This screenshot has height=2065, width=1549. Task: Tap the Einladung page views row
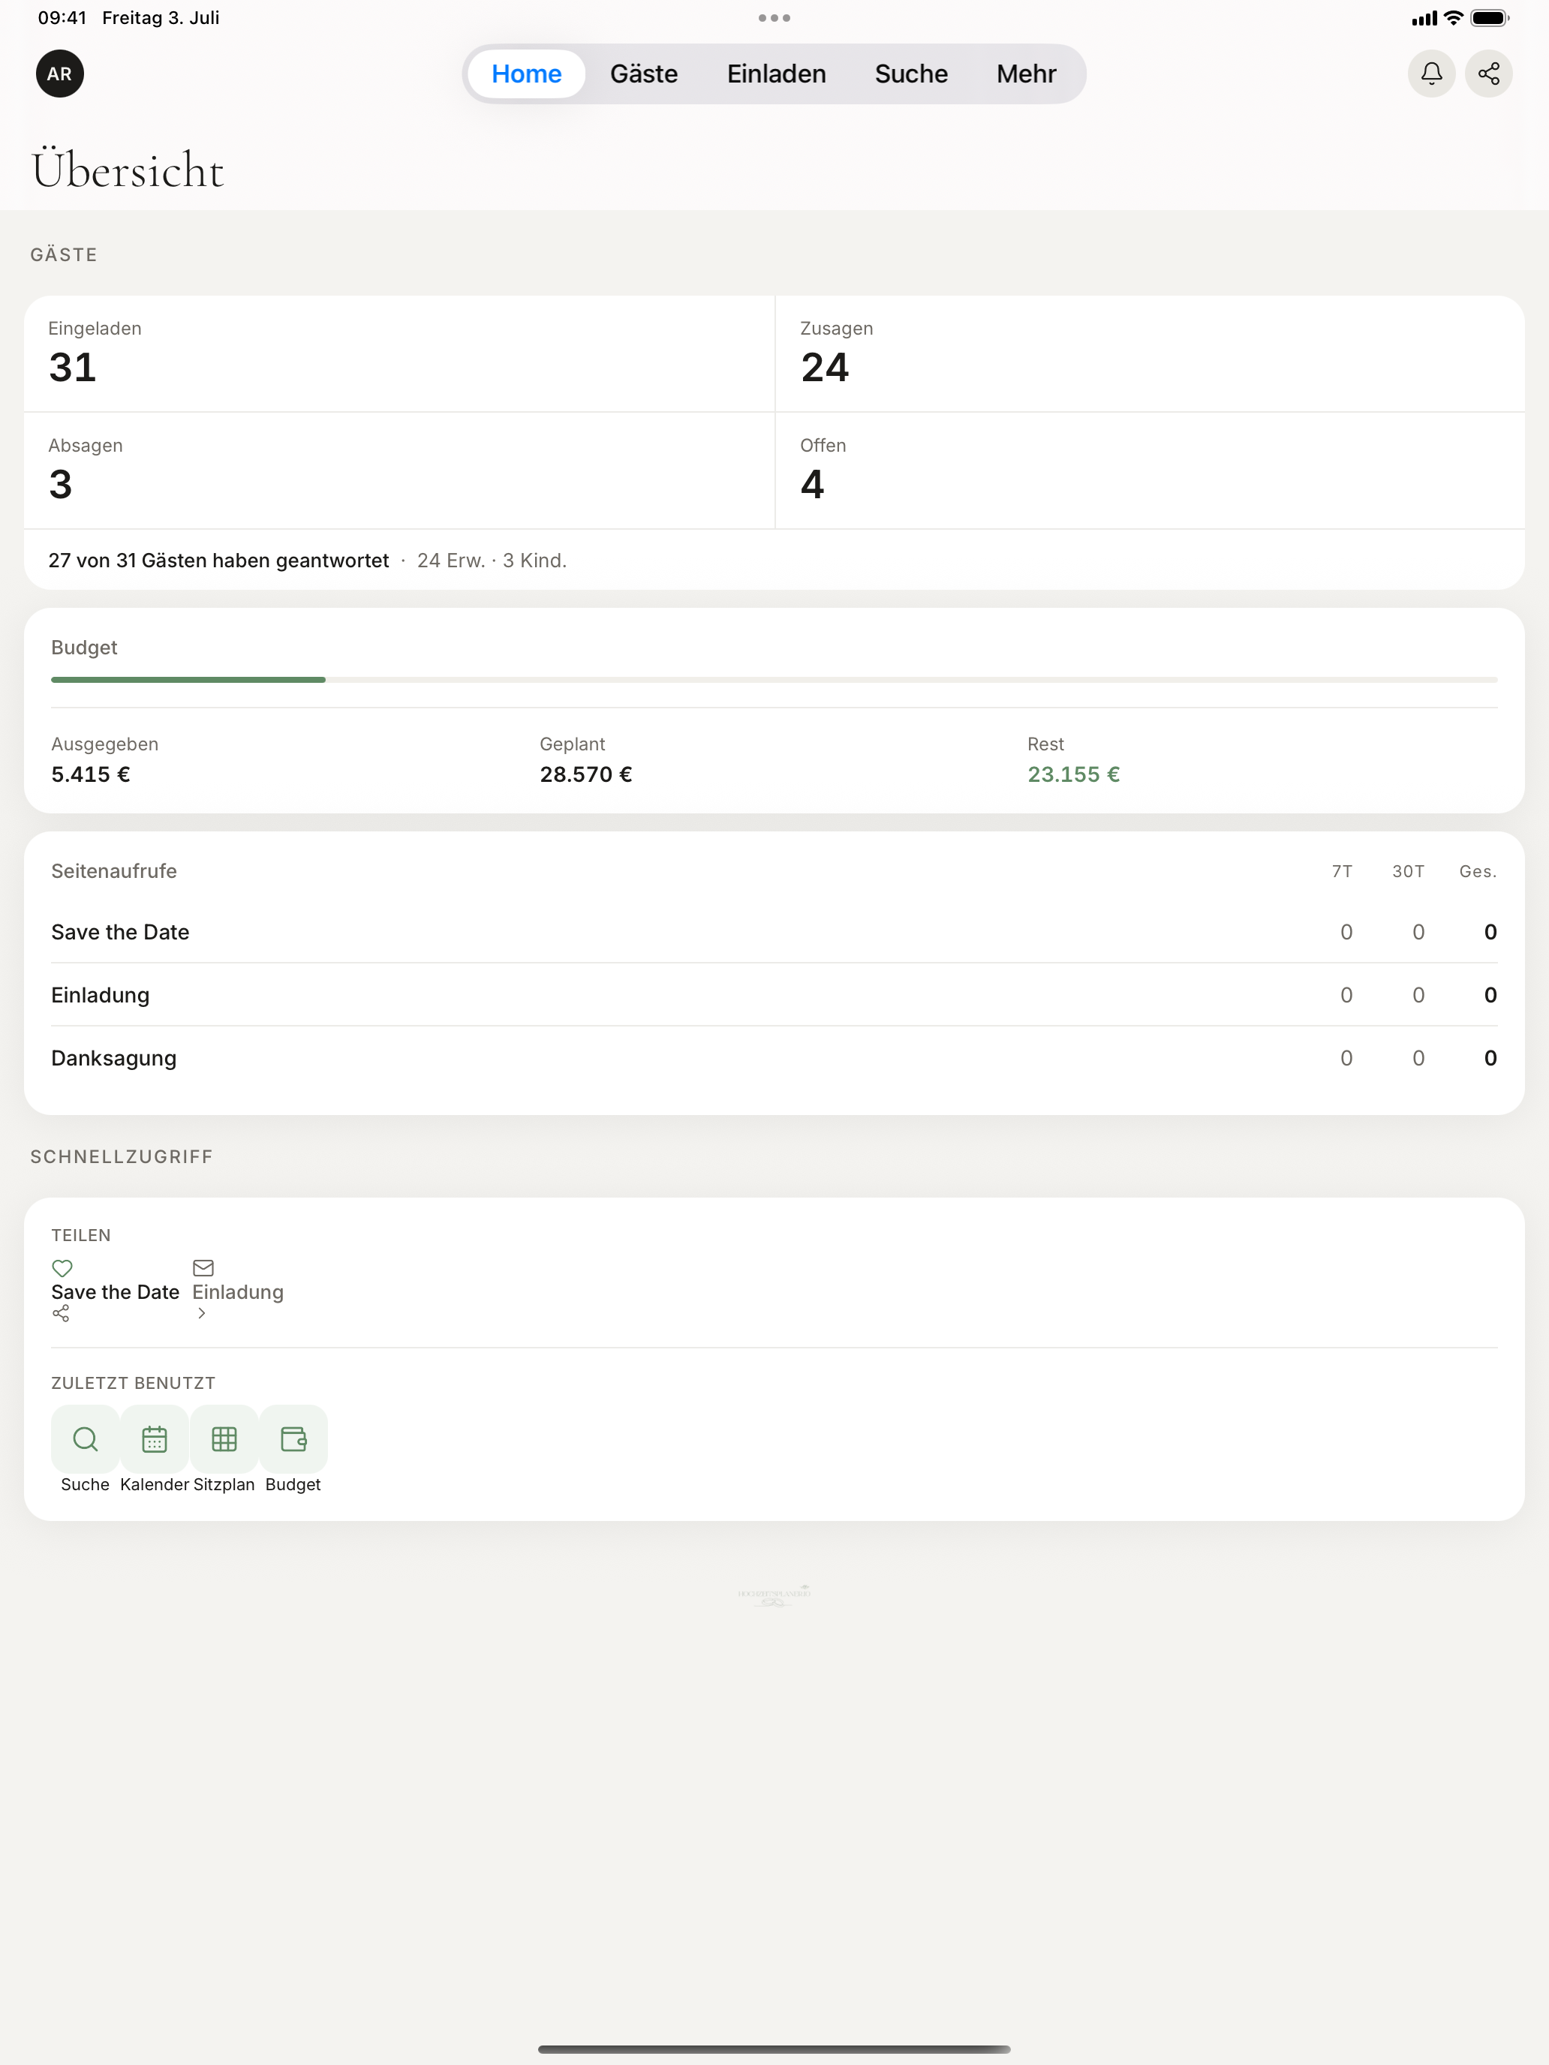(x=774, y=994)
